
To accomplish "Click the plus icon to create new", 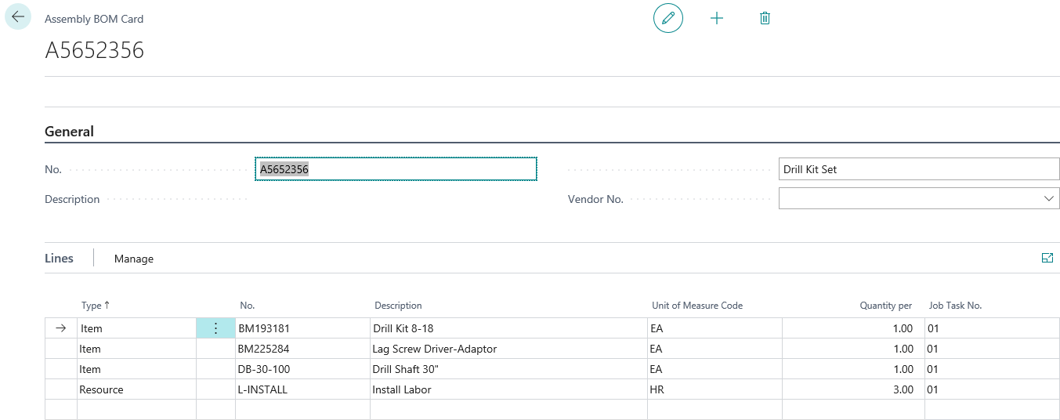I will point(716,18).
